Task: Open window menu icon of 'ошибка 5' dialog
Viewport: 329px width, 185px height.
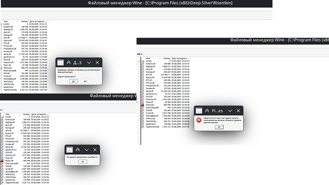Action: coord(70,150)
